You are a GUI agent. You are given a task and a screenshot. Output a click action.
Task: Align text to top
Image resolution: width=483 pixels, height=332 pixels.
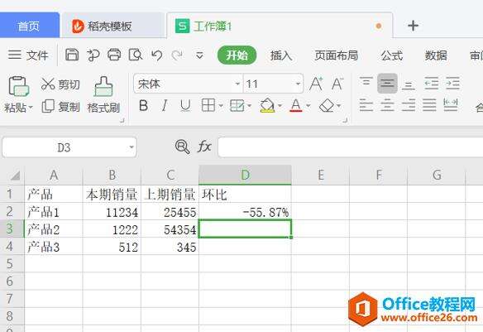click(366, 83)
